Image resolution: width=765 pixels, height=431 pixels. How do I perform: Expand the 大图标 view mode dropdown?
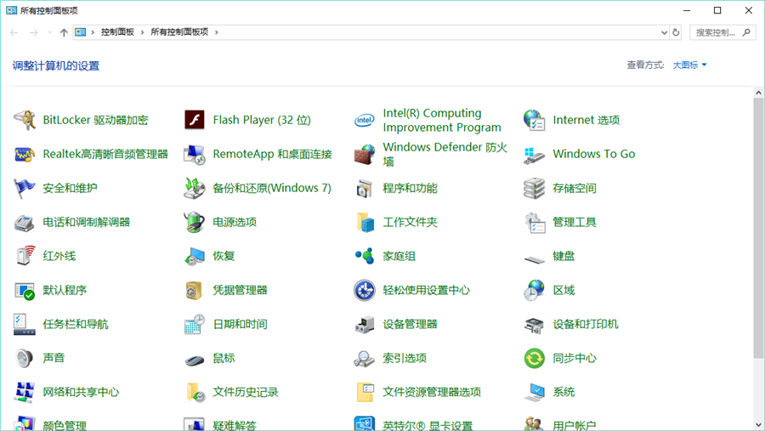tap(689, 65)
